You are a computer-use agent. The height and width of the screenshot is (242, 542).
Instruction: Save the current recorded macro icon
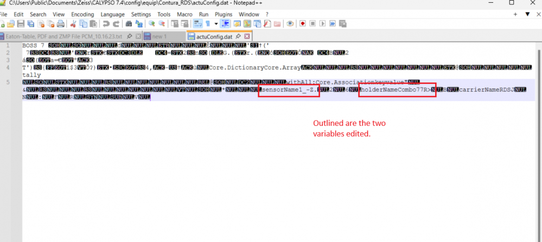pyautogui.click(x=342, y=24)
